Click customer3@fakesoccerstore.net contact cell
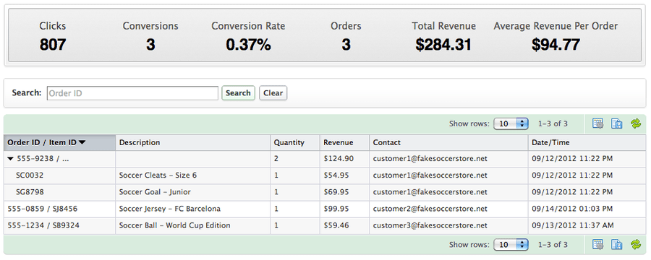The height and width of the screenshot is (260, 651). click(430, 225)
